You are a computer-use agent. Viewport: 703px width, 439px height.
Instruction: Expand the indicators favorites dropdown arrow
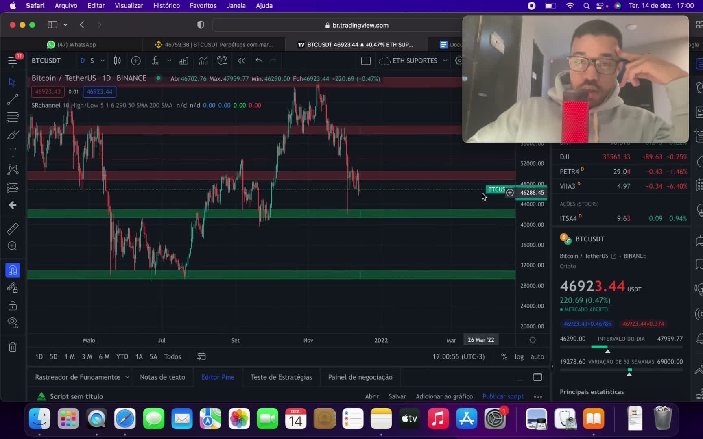169,61
